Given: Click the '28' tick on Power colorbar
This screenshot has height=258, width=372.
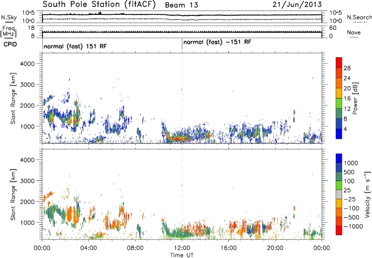Looking at the screenshot, I should click(x=347, y=68).
